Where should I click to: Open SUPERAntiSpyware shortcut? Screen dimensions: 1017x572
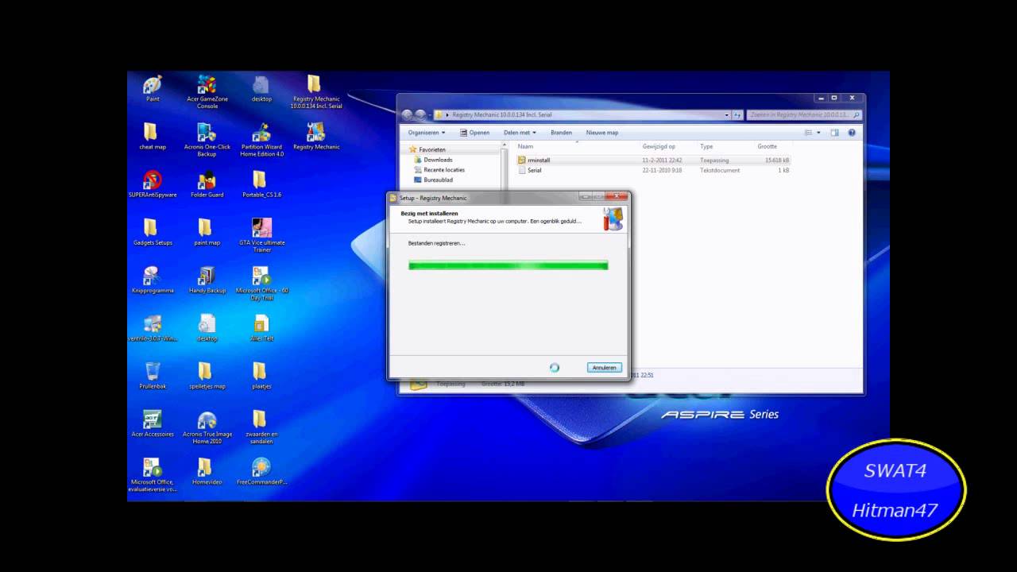(152, 184)
